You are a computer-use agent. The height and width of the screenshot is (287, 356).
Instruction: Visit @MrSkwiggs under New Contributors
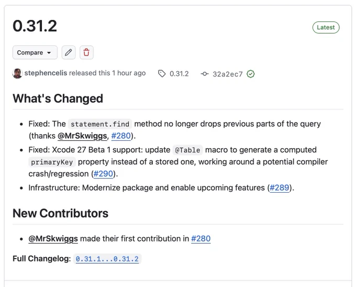tap(53, 239)
